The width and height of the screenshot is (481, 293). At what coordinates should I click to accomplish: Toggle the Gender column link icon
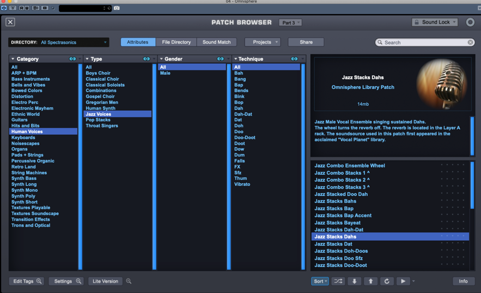coord(220,59)
